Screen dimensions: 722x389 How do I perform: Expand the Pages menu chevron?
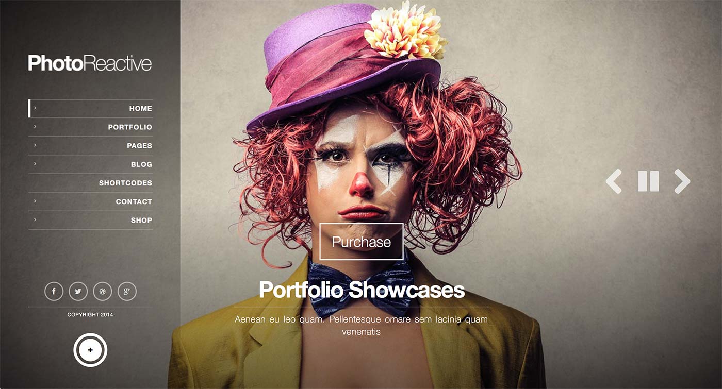35,145
